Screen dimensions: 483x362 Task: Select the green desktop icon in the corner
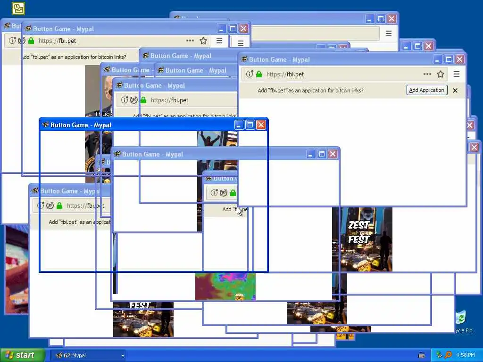(18, 8)
